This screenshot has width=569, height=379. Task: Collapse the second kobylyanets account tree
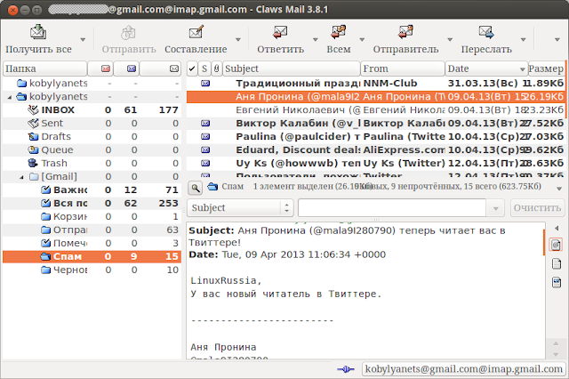point(10,97)
